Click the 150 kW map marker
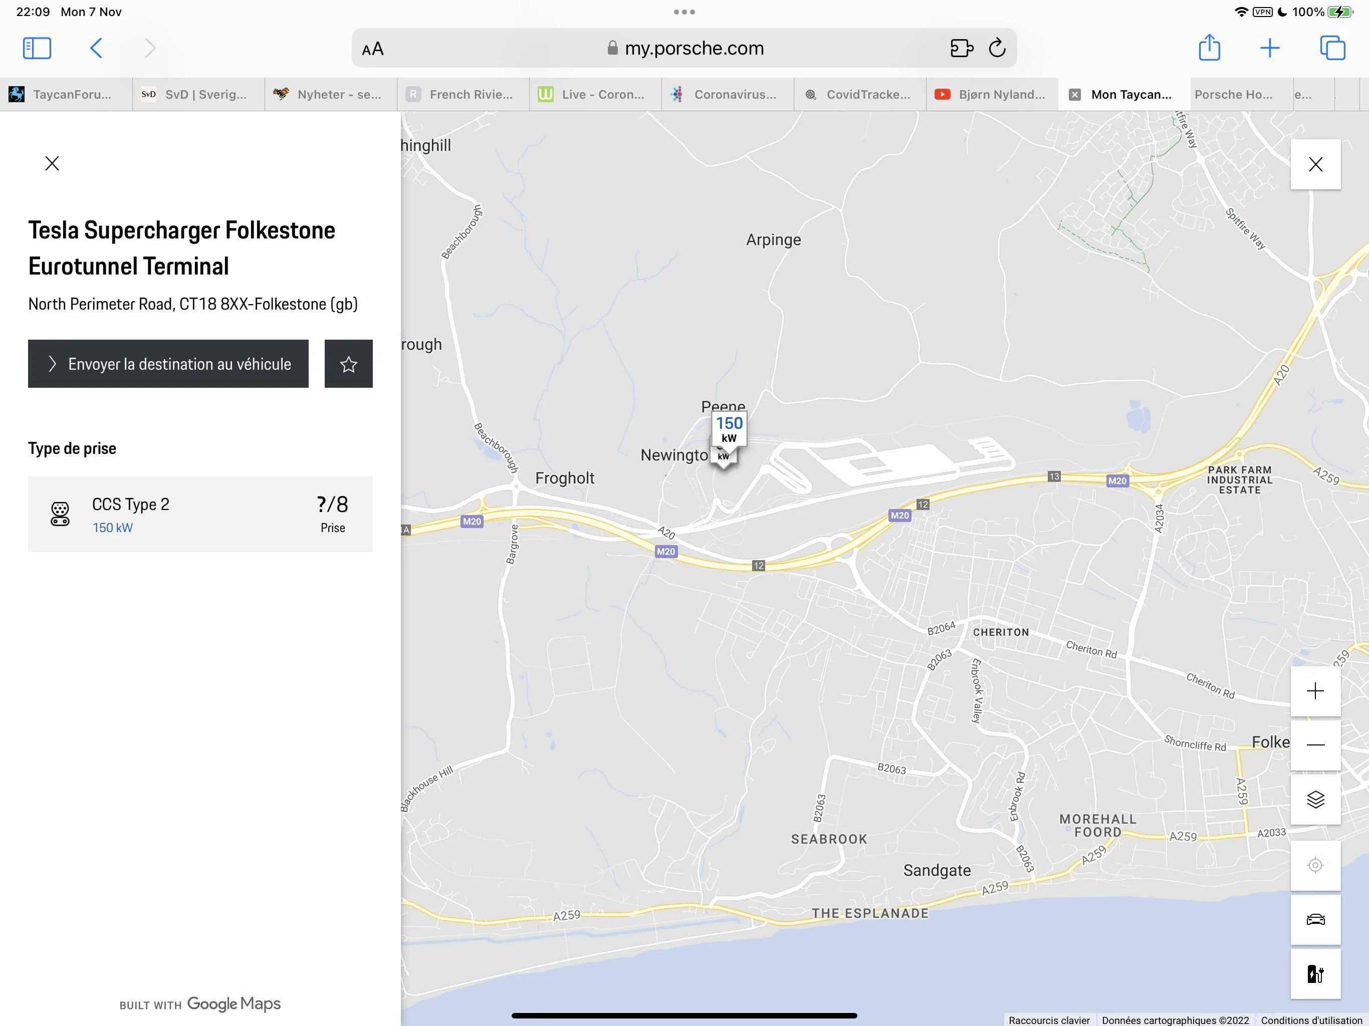The height and width of the screenshot is (1026, 1369). tap(729, 429)
